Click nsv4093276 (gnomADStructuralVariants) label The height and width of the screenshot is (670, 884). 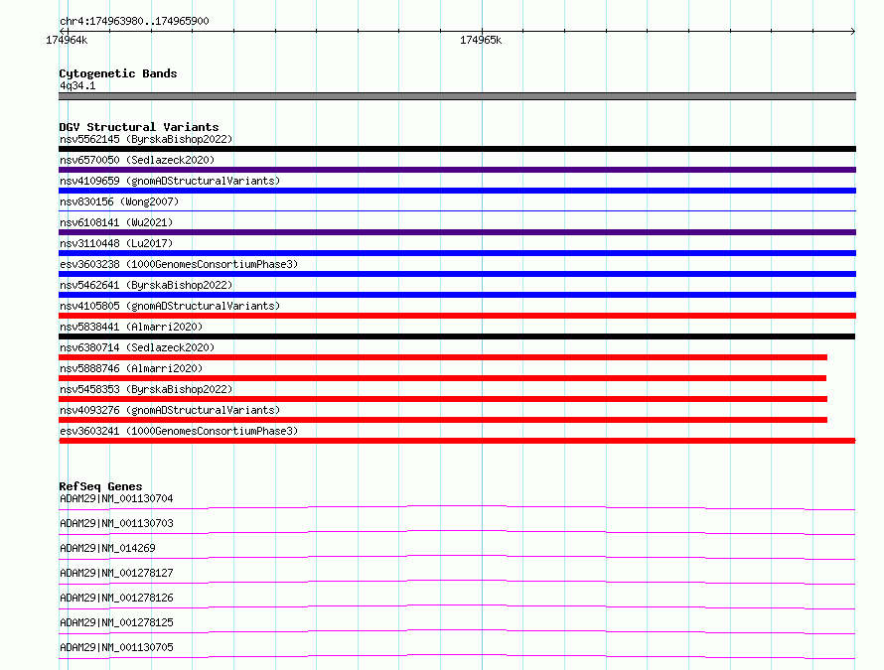pos(170,410)
